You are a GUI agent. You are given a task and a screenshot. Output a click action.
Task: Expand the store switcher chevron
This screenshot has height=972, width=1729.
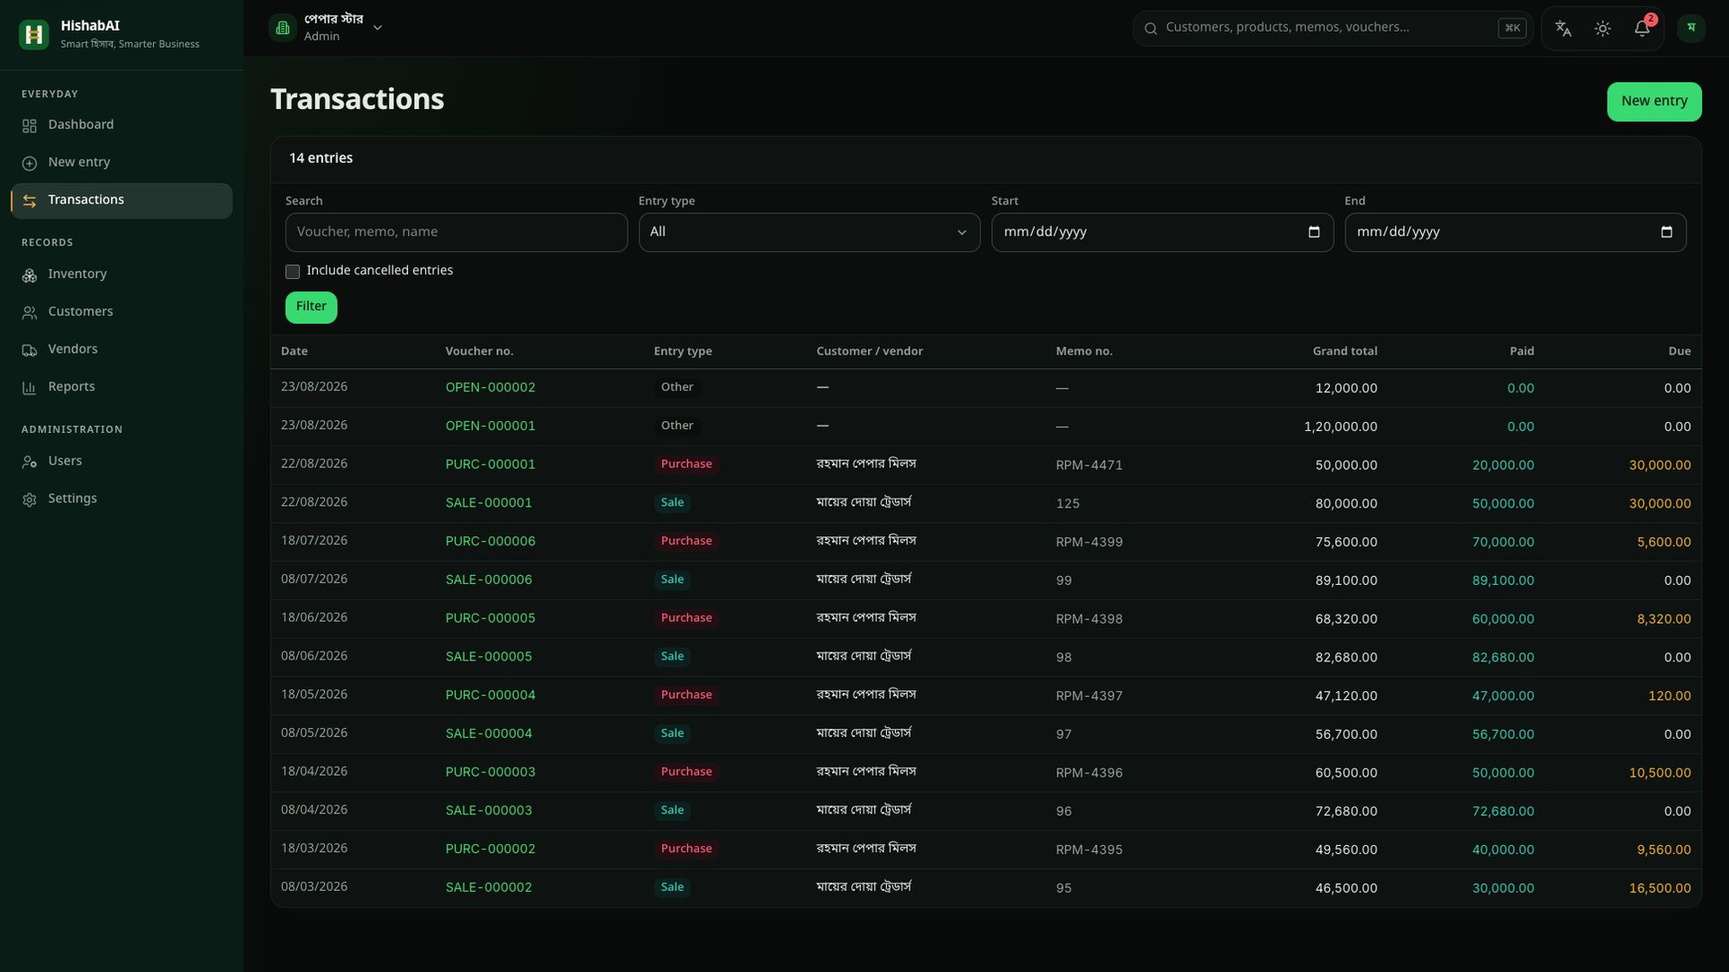point(377,28)
